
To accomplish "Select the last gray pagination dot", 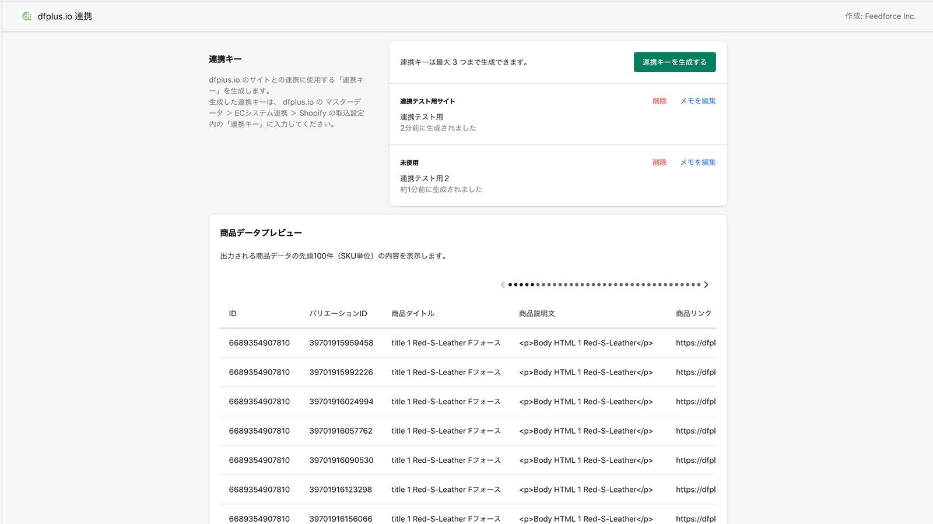I will [x=699, y=285].
